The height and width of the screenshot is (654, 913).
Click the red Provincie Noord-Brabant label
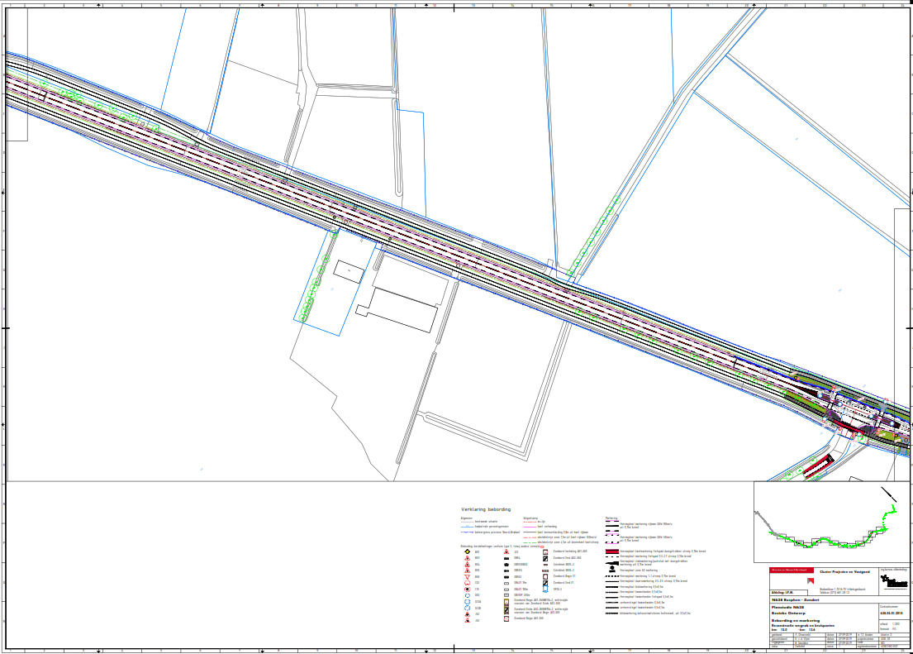[x=791, y=570]
